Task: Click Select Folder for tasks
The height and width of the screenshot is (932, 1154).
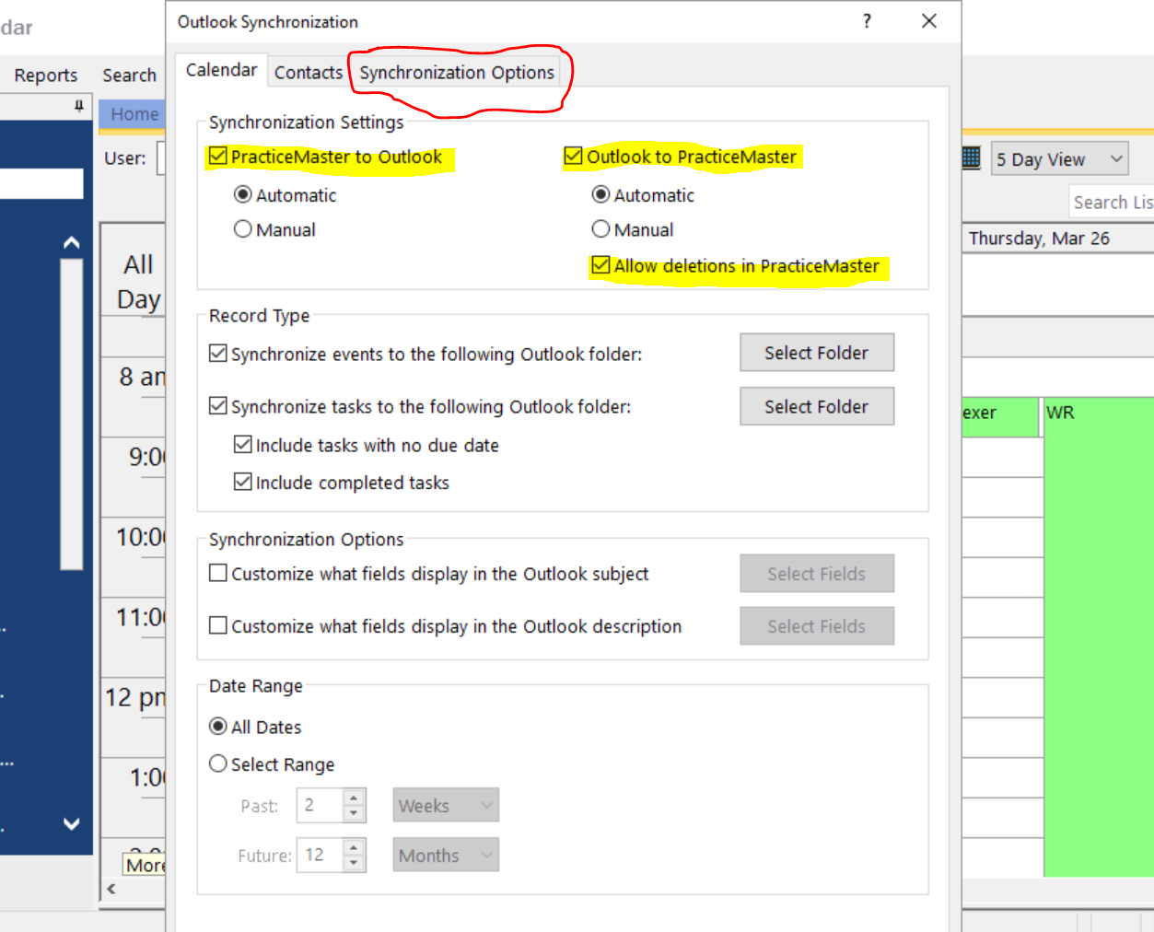Action: click(816, 406)
